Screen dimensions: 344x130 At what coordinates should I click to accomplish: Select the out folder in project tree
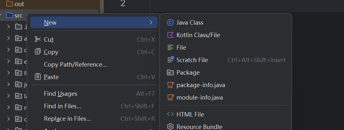tap(15, 4)
